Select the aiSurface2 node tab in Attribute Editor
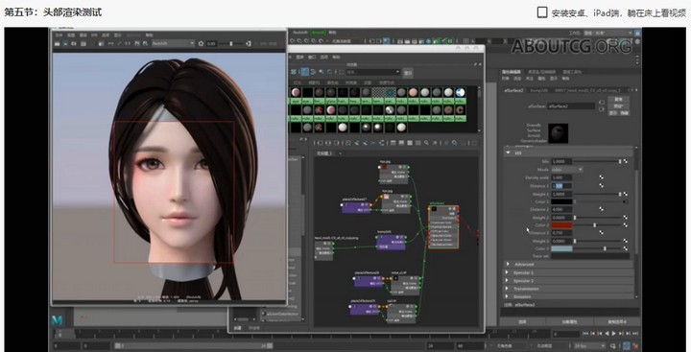Image resolution: width=691 pixels, height=352 pixels. pos(513,90)
